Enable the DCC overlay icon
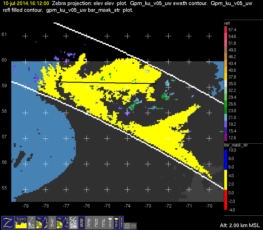 89,222
